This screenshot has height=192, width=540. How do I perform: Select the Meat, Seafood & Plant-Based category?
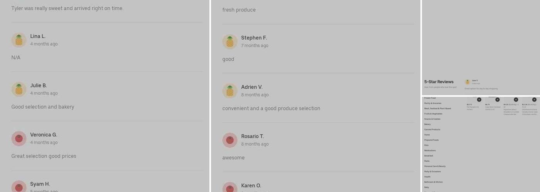click(x=437, y=109)
